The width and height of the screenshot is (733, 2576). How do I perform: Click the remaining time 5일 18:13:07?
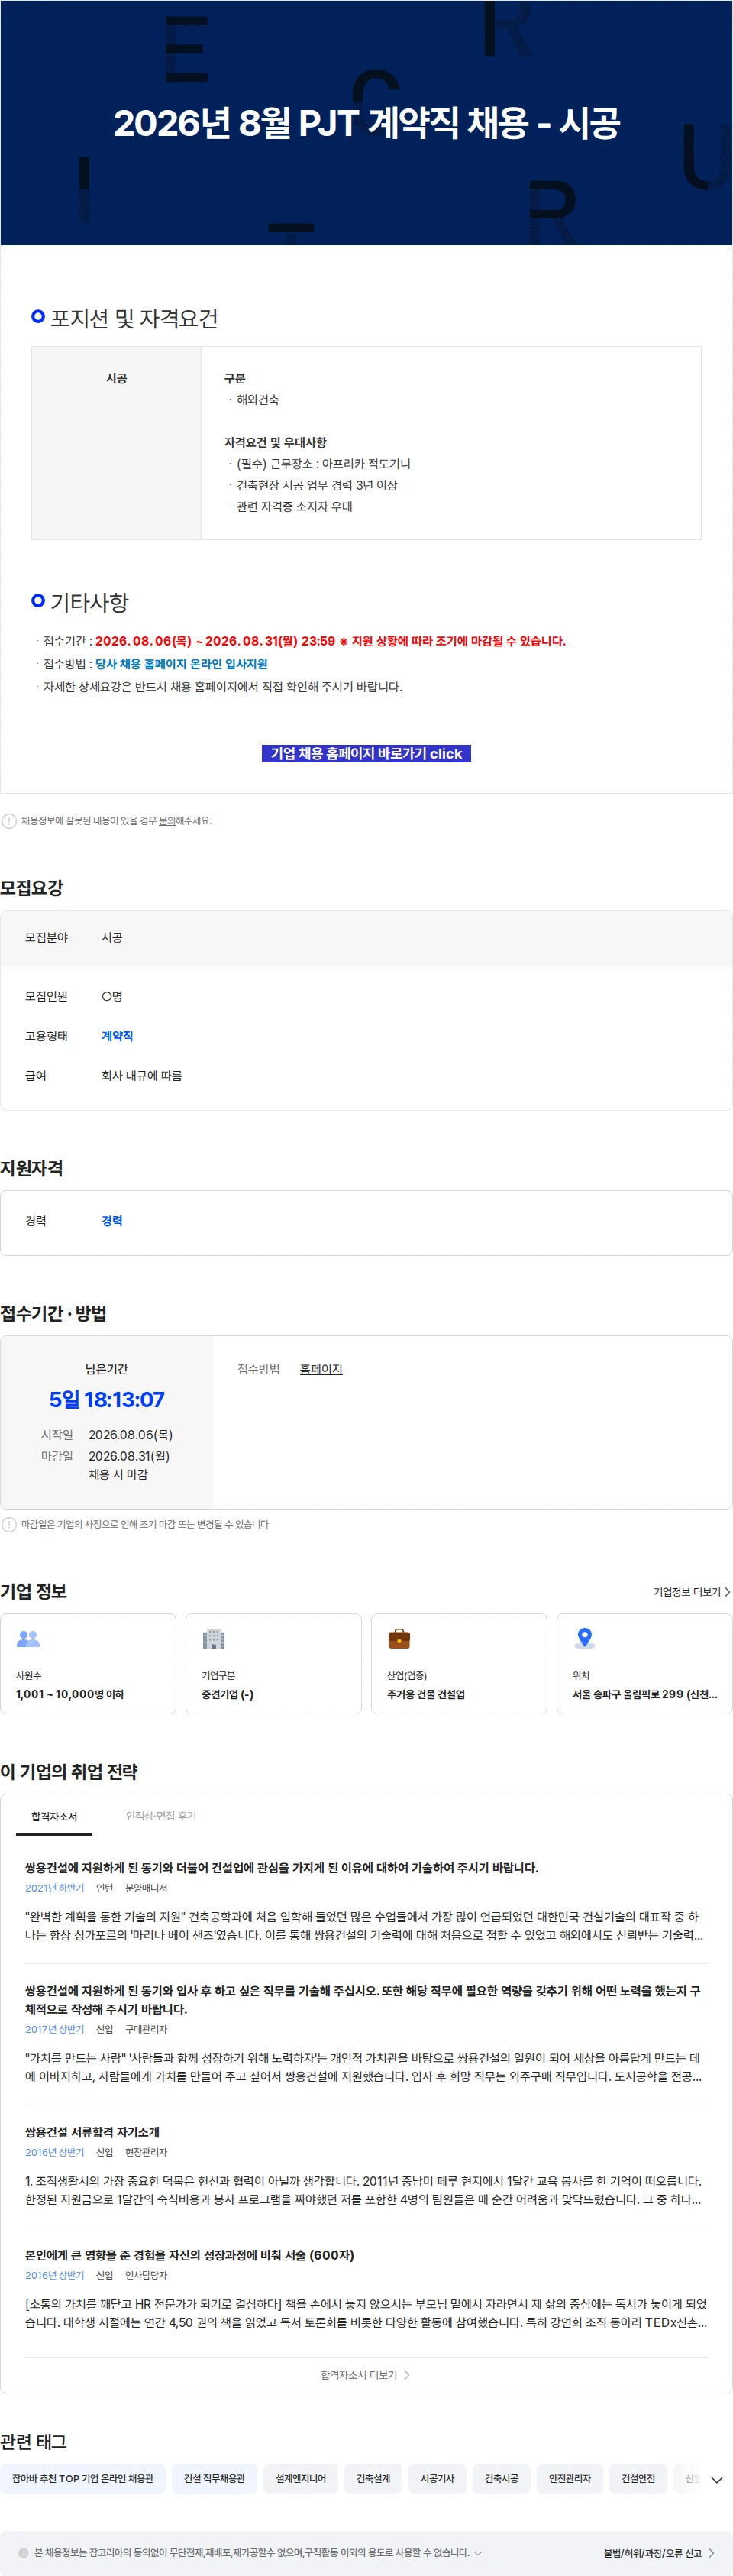[107, 1400]
